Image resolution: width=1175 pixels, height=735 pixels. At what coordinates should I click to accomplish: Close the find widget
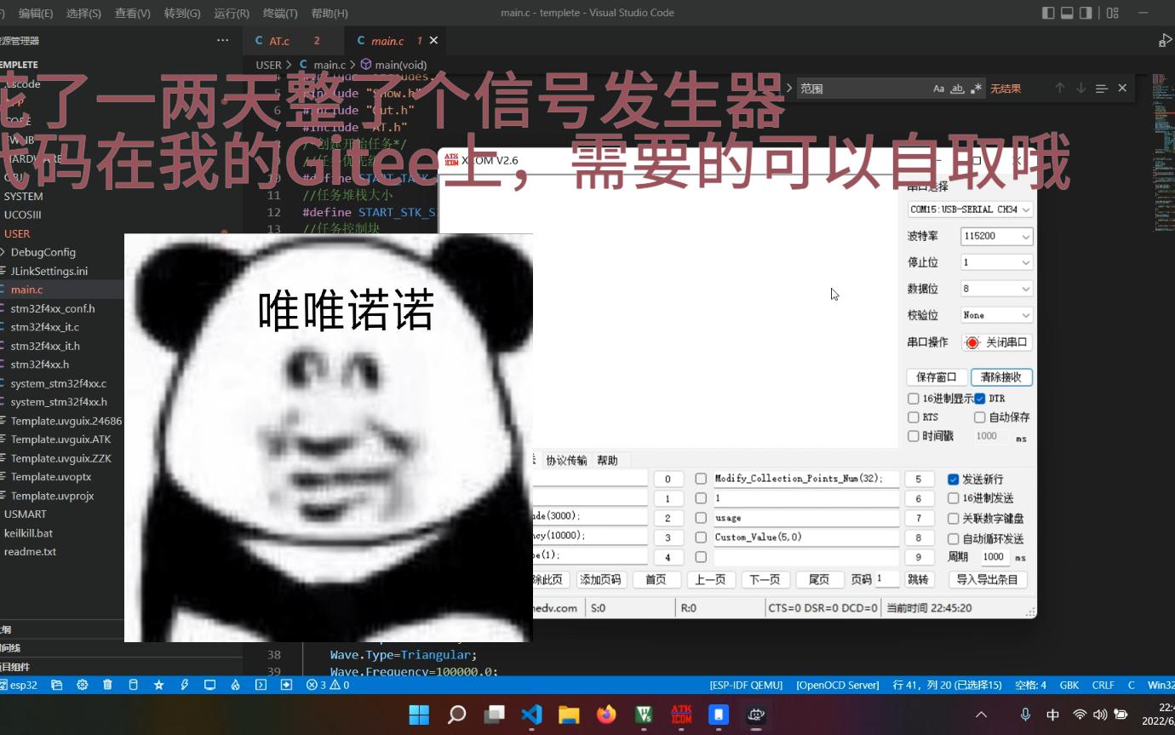(1122, 89)
